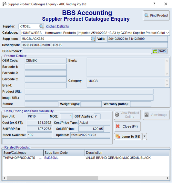Click the red X Close (F4) button
The image size is (172, 183).
[127, 126]
